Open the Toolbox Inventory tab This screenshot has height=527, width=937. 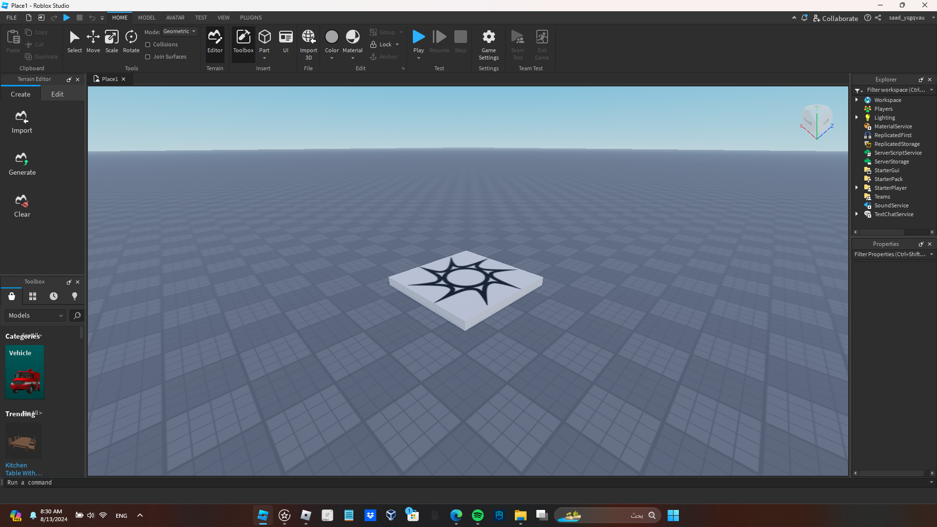(33, 296)
